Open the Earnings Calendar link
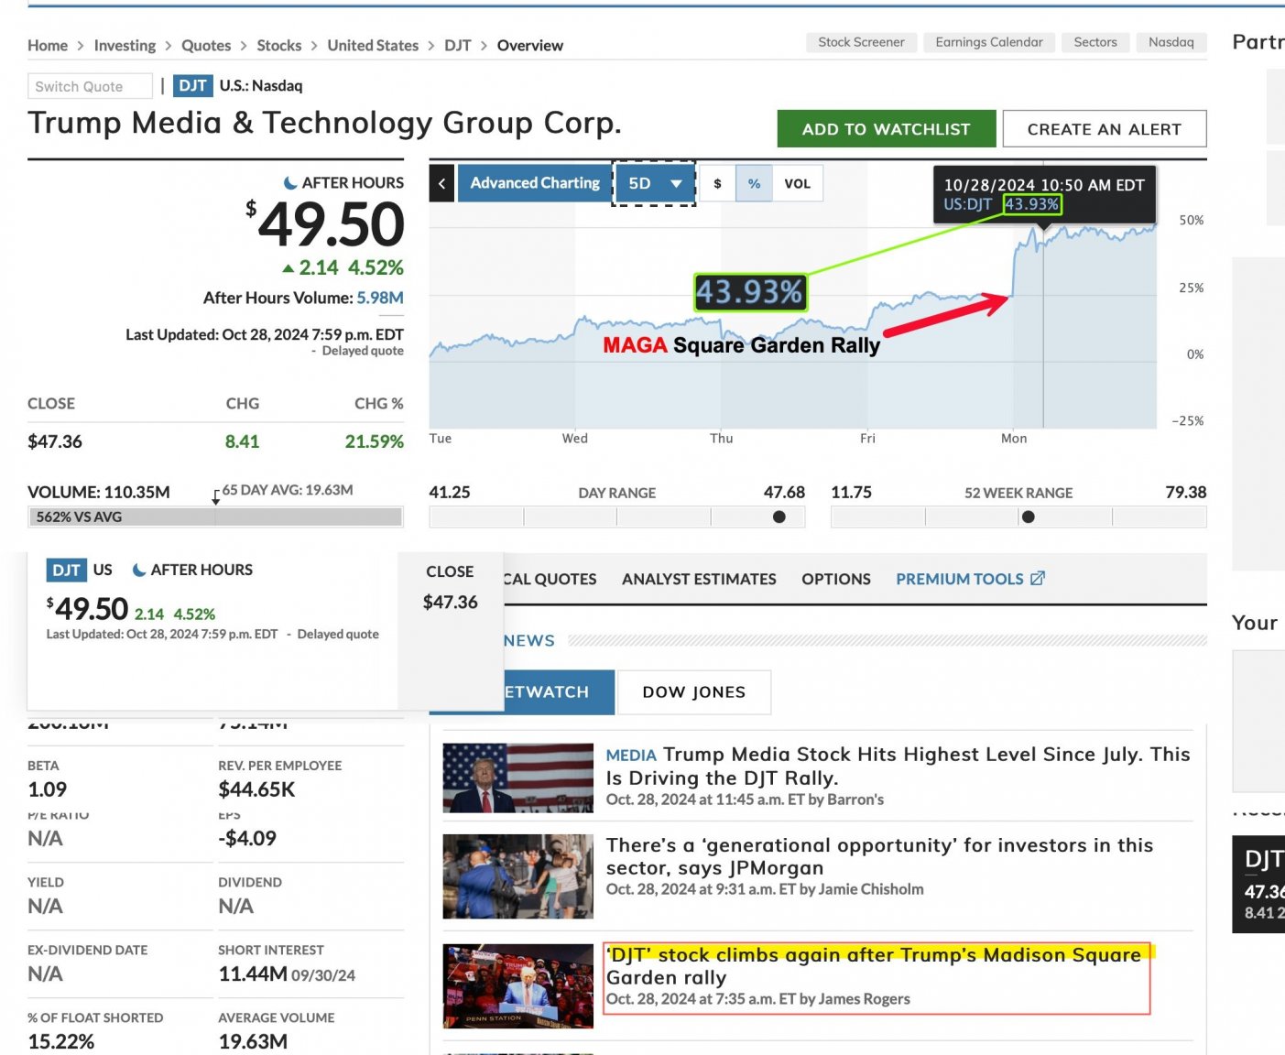1285x1055 pixels. coord(988,42)
